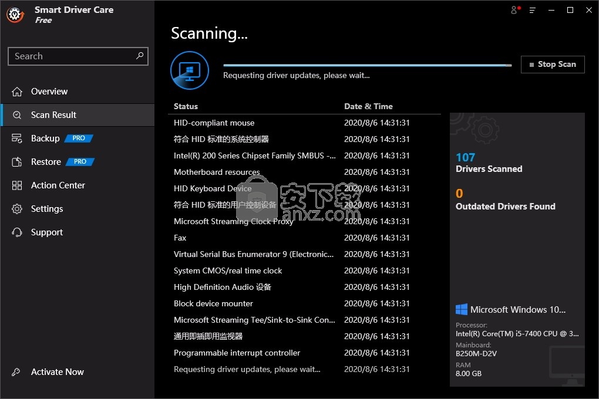Select the 通用即插即用监视器 row

click(304, 336)
